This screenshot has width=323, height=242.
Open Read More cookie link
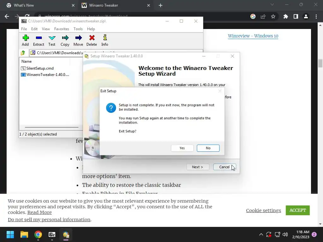[x=39, y=212]
